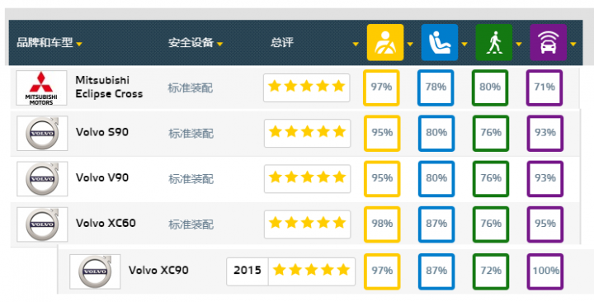Open the Mitsubishi Eclipse Cross entry
The height and width of the screenshot is (302, 594).
(109, 87)
